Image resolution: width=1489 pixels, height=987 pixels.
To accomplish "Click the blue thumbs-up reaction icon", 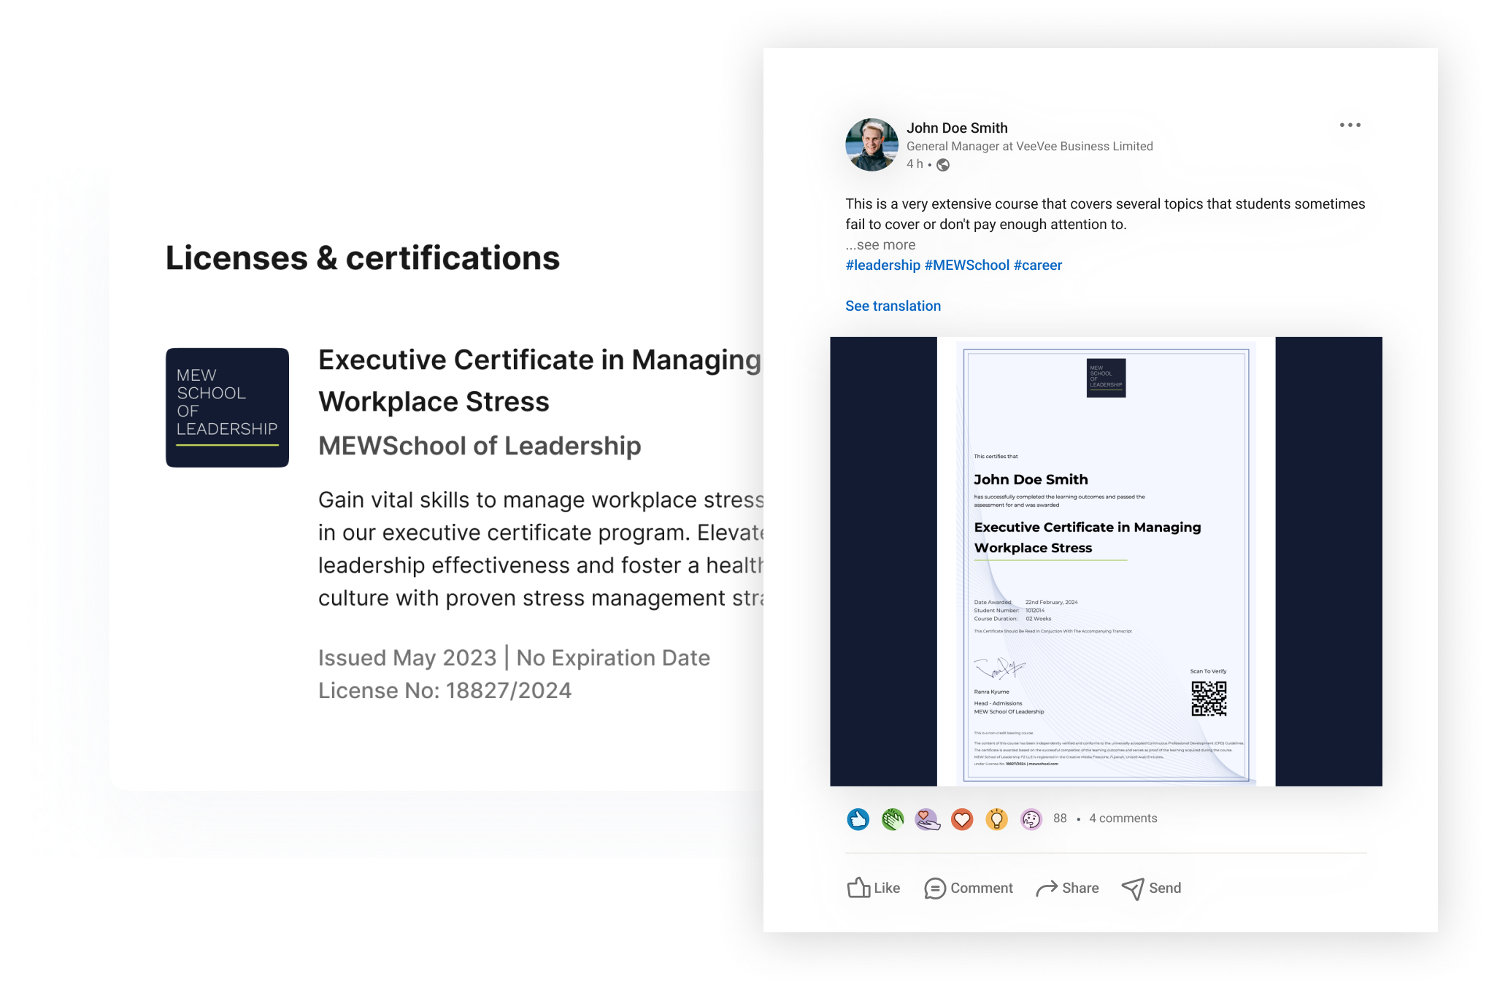I will [858, 819].
